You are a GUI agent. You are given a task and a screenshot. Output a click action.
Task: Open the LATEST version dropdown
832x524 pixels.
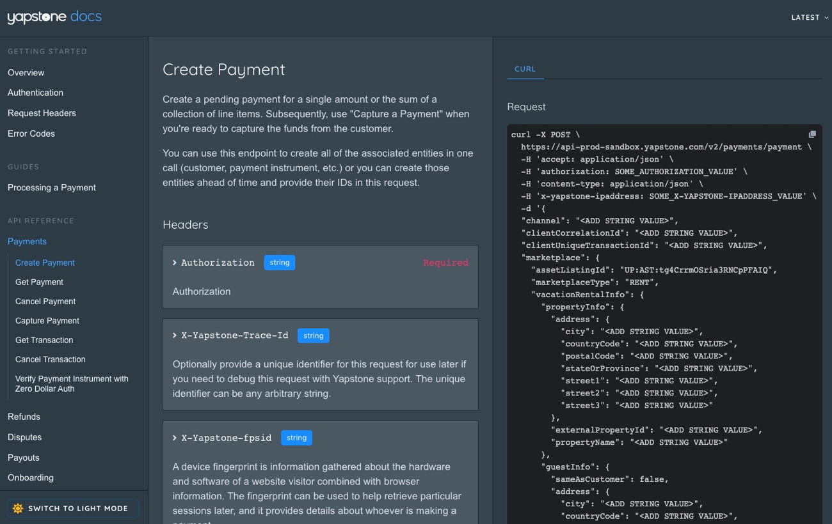(809, 18)
